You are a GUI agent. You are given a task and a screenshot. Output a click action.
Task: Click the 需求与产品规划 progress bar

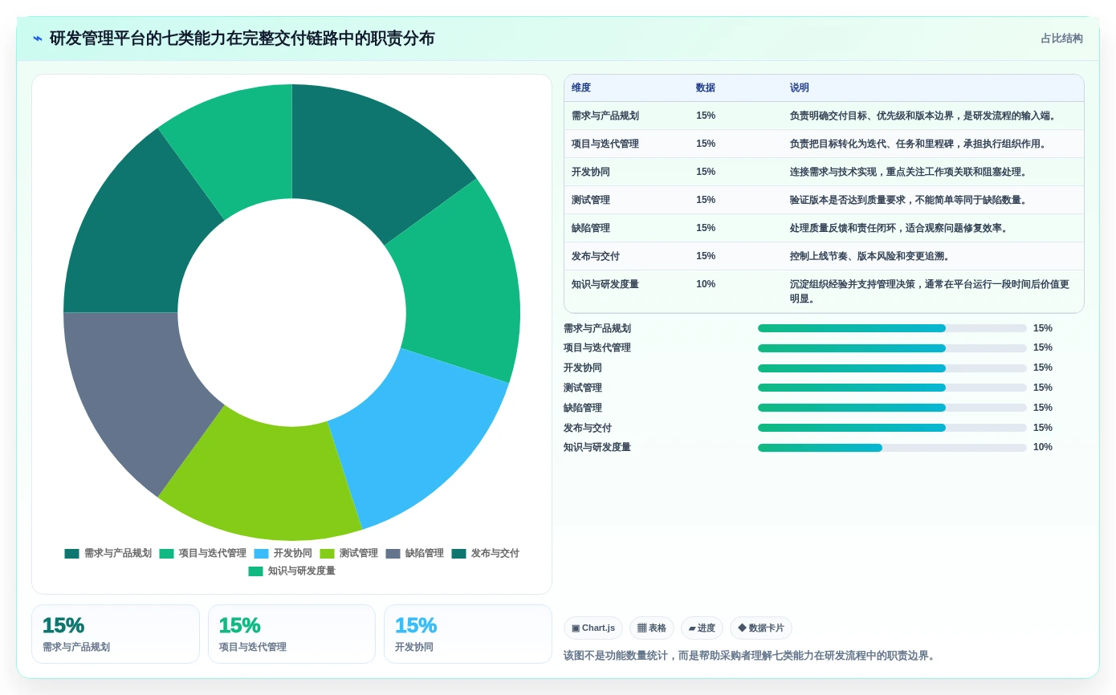(x=892, y=328)
